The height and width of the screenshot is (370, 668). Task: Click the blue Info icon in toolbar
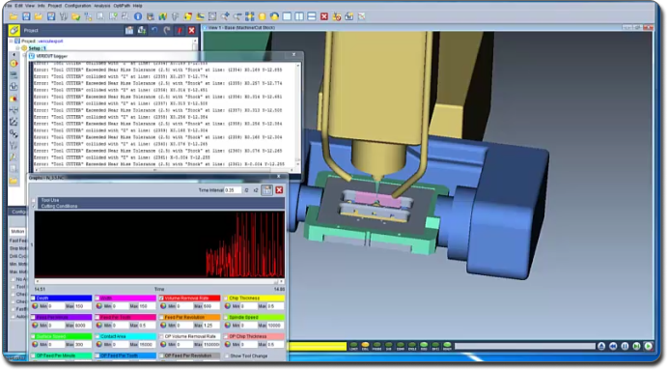pos(138,16)
